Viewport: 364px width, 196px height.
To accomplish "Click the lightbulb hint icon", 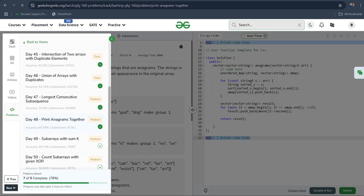I will coord(206,190).
